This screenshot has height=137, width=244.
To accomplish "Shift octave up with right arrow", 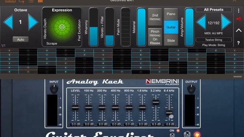I will tap(33, 22).
